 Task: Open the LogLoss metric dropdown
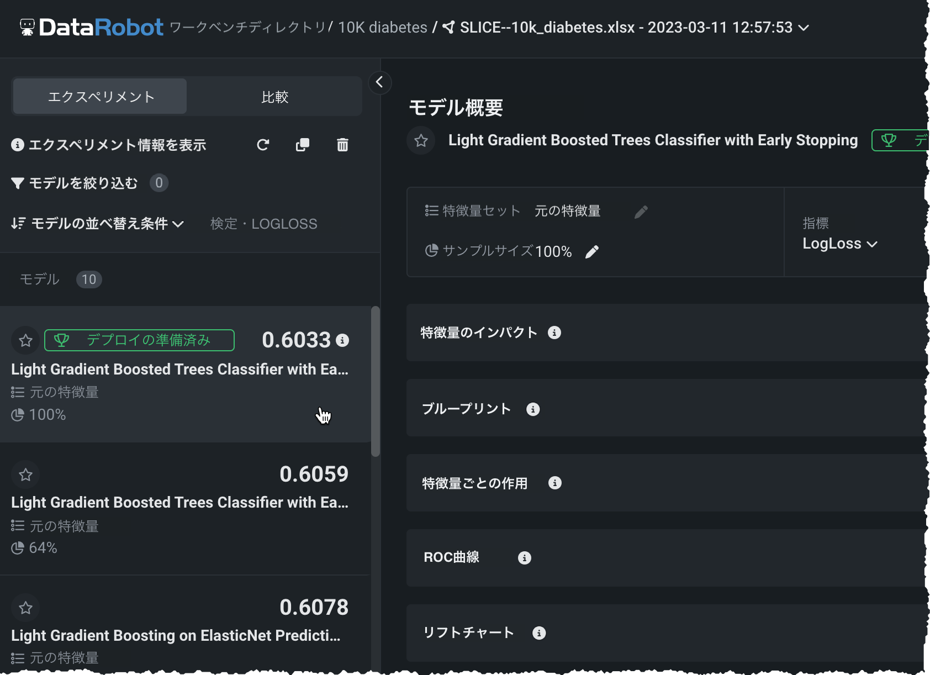[839, 244]
